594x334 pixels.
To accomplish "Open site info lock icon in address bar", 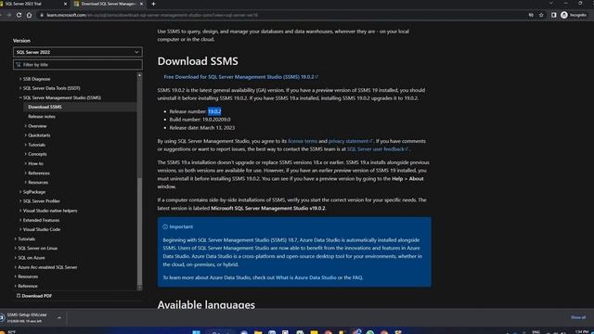I will pos(42,15).
